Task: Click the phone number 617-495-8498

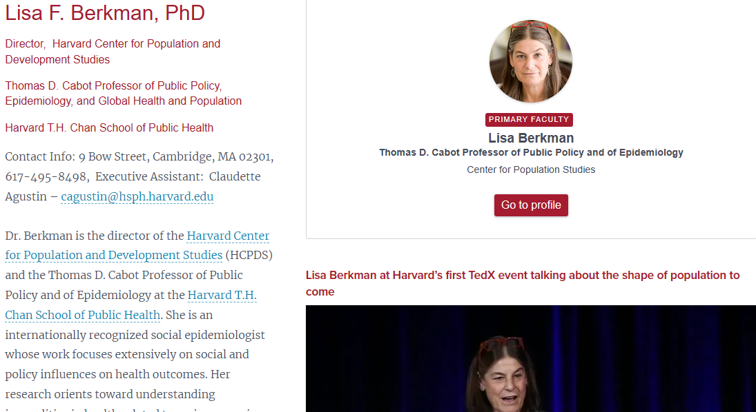Action: 46,176
